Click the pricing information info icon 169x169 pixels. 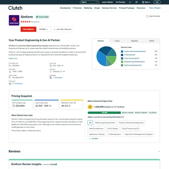(123, 117)
